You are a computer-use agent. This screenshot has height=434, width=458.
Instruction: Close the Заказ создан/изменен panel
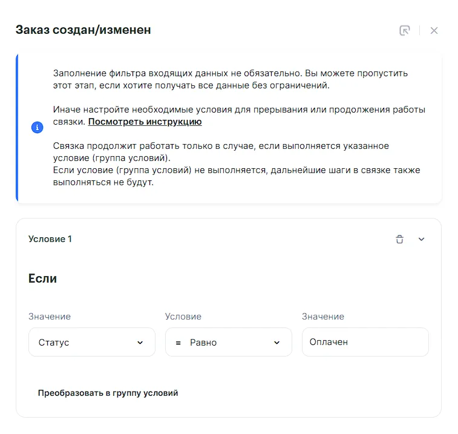tap(434, 30)
